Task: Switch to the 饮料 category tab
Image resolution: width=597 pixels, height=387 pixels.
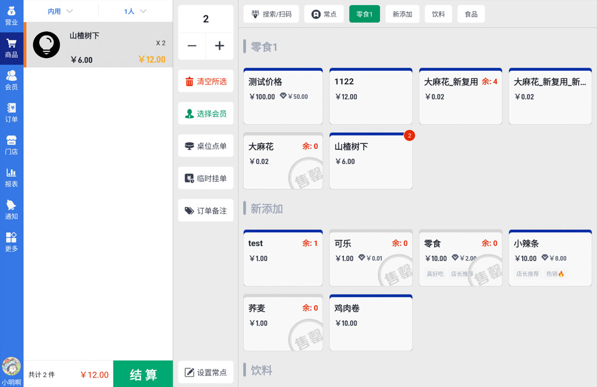Action: [438, 14]
